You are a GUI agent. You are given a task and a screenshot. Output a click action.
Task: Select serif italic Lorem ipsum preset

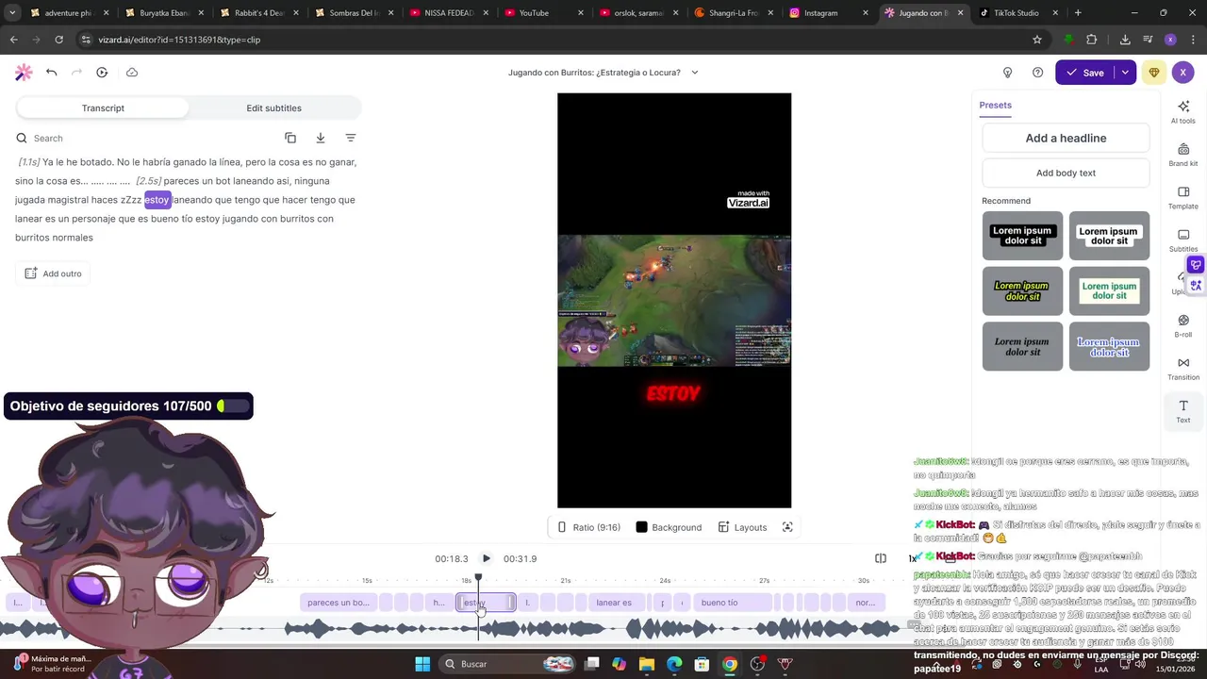click(1022, 347)
